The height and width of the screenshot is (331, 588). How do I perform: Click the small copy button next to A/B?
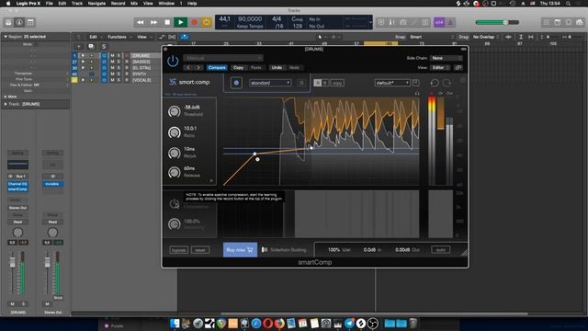pos(337,83)
